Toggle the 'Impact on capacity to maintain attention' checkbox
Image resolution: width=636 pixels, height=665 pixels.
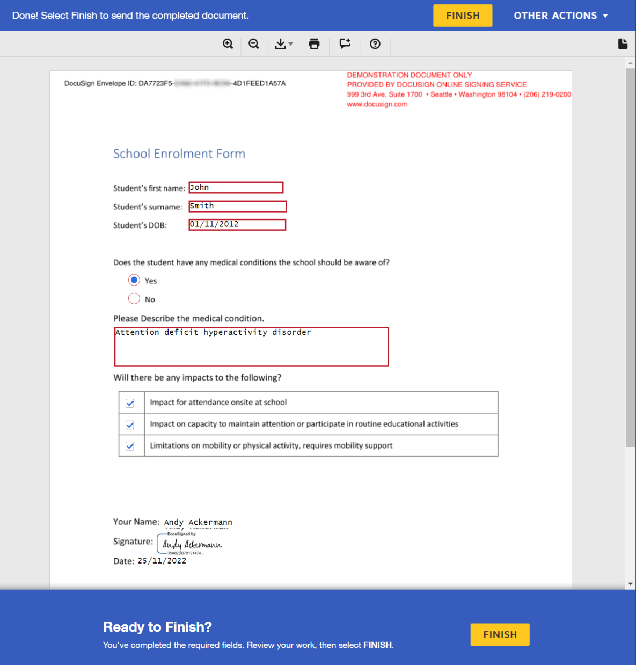coord(130,424)
